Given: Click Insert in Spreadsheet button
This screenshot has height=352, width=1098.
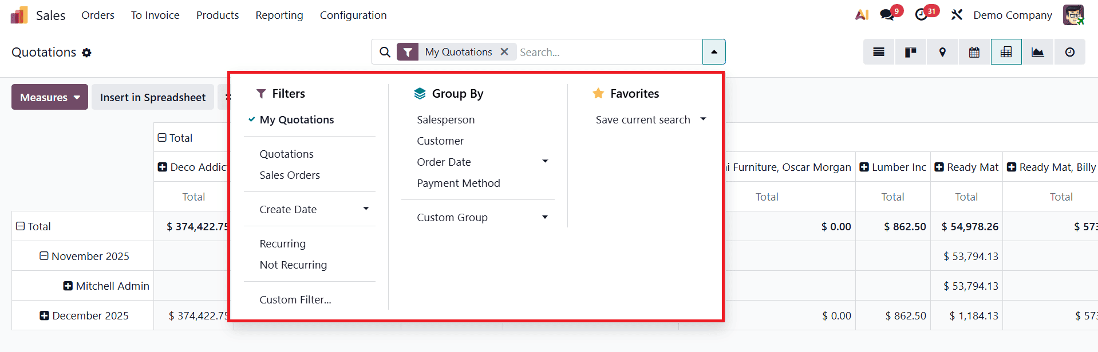Looking at the screenshot, I should point(153,97).
